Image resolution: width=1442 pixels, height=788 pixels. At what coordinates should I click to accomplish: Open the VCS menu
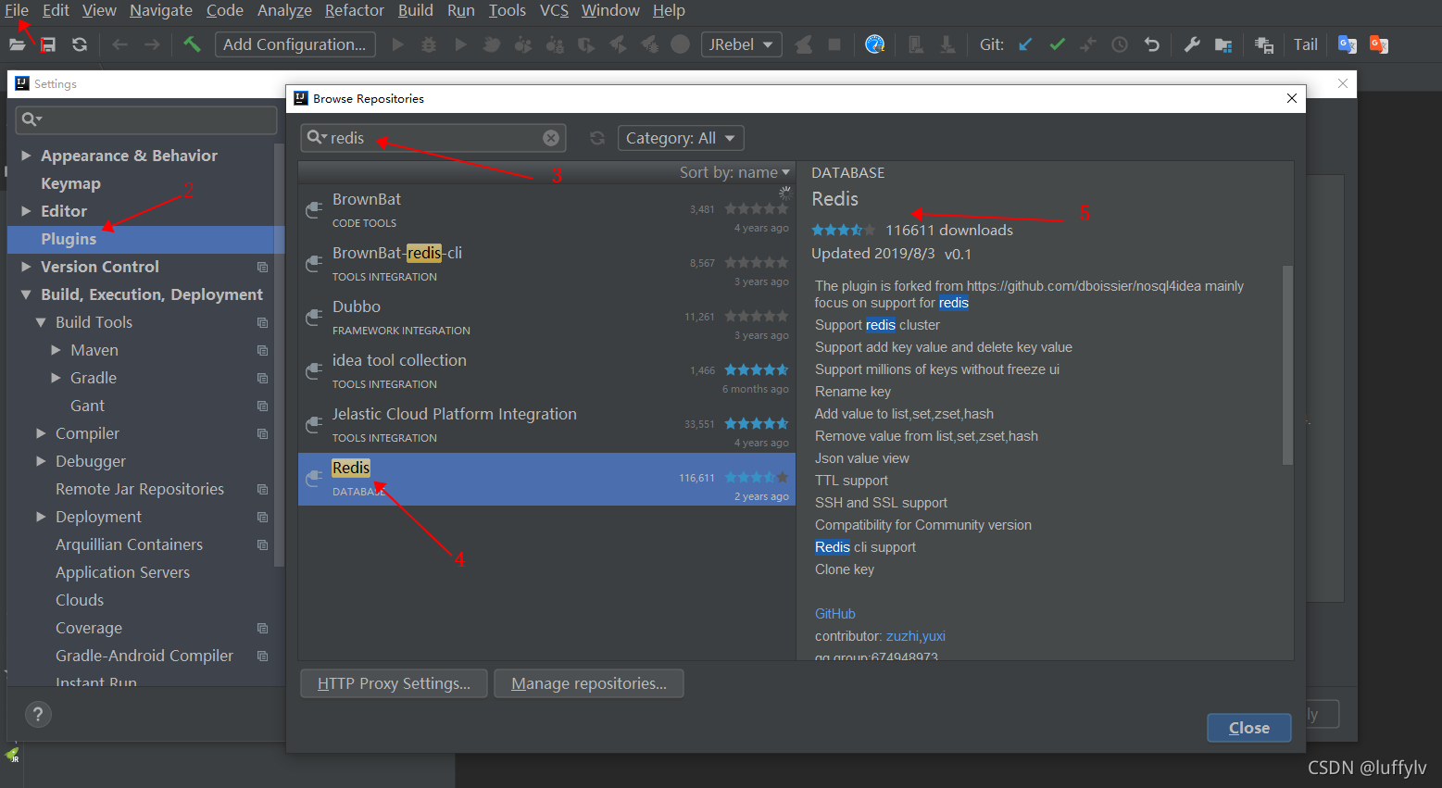554,10
